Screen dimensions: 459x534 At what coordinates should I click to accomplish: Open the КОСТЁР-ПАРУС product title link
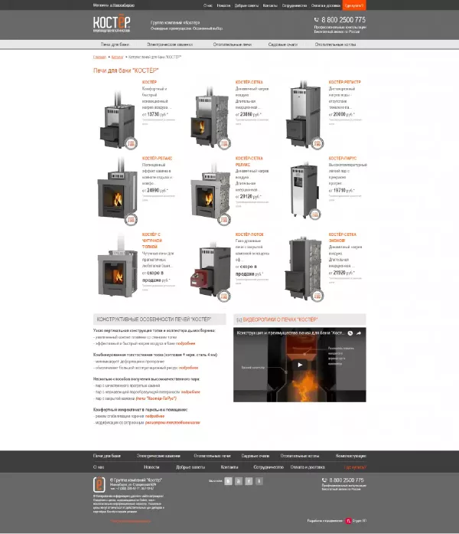[x=343, y=159]
